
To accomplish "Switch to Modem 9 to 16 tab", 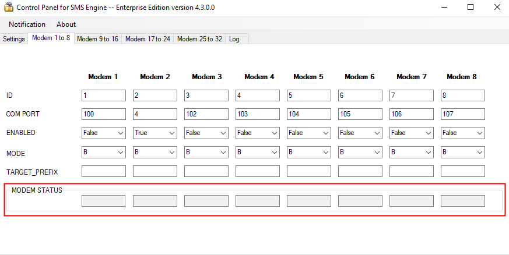I will pos(97,39).
